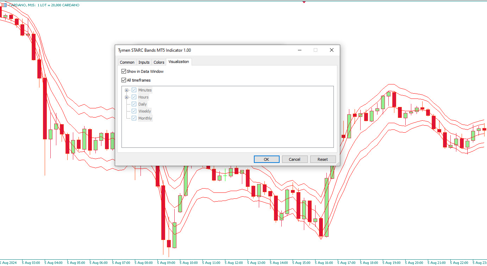Expand the Minutes tree node

(x=127, y=90)
